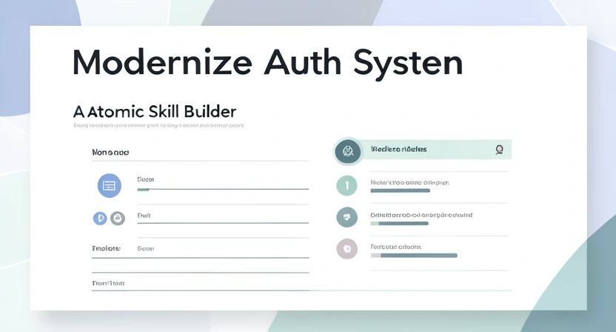Click the field line beside blue form icon

tap(222, 190)
